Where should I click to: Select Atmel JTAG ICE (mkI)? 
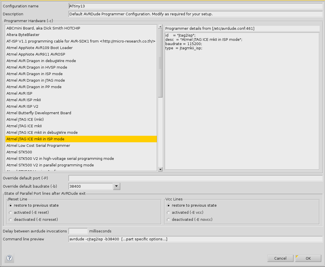(x=81, y=120)
